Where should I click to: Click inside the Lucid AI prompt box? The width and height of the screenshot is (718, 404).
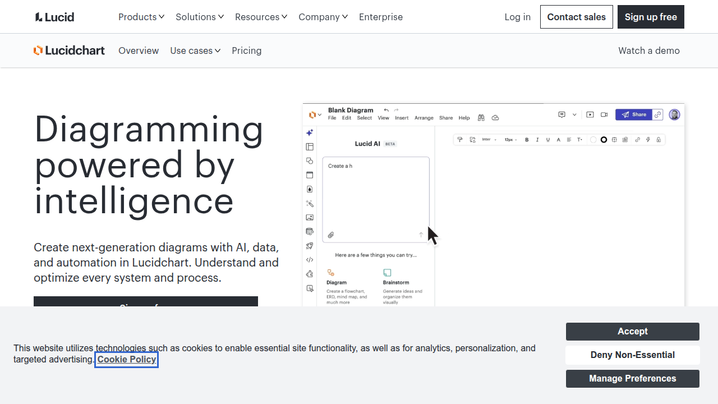(x=376, y=199)
